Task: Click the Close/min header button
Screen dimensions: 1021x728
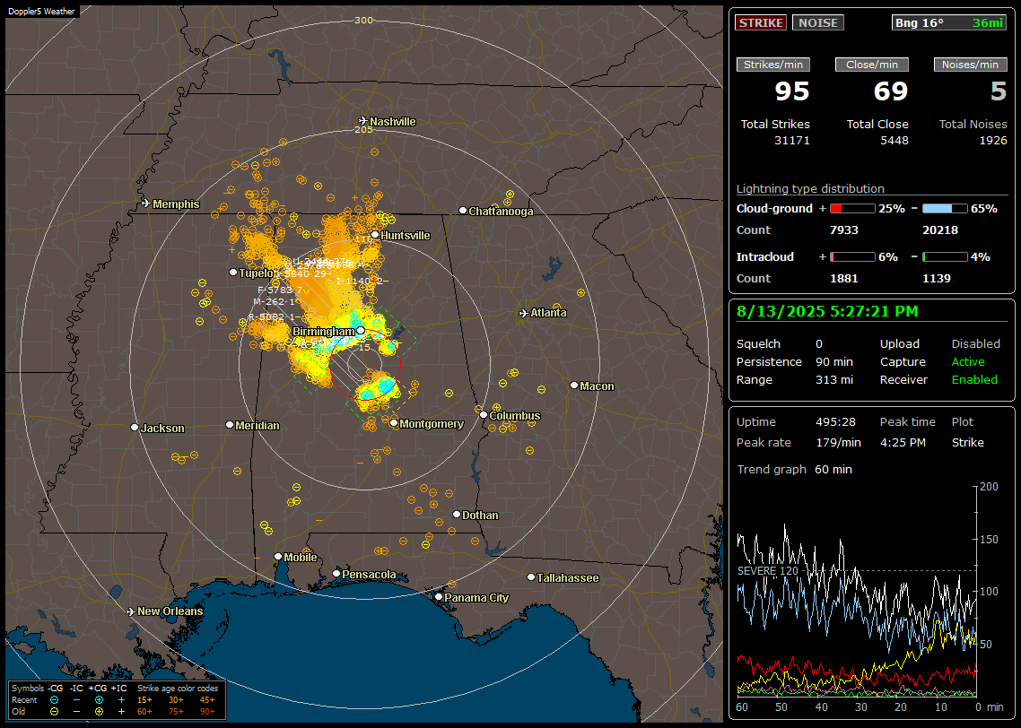Action: [x=872, y=65]
